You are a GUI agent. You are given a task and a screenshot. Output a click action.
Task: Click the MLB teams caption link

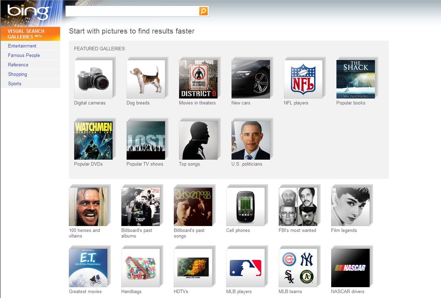[x=290, y=292]
